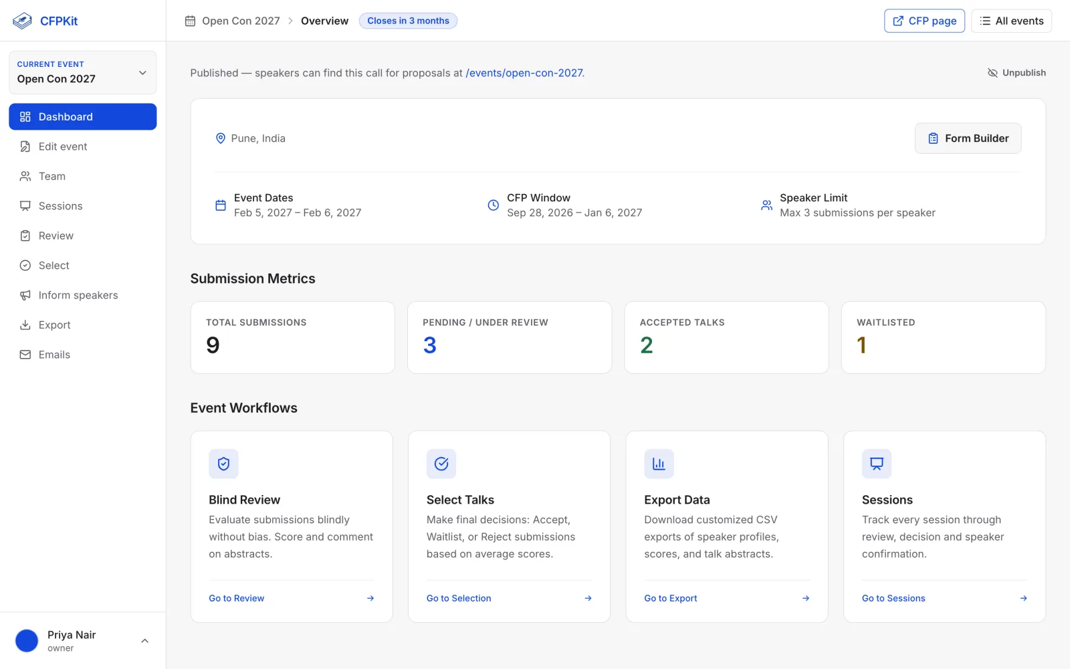
Task: Click the presentation board Sessions card icon
Action: click(x=877, y=464)
